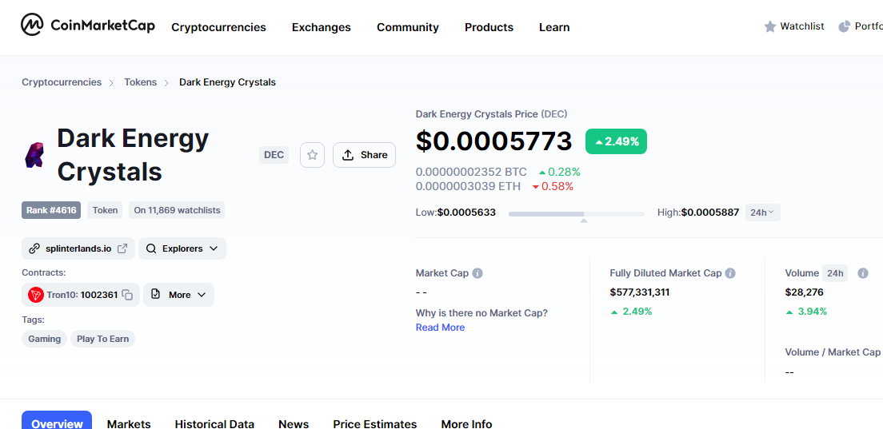883x429 pixels.
Task: Open the Cryptocurrencies menu
Action: click(x=218, y=27)
